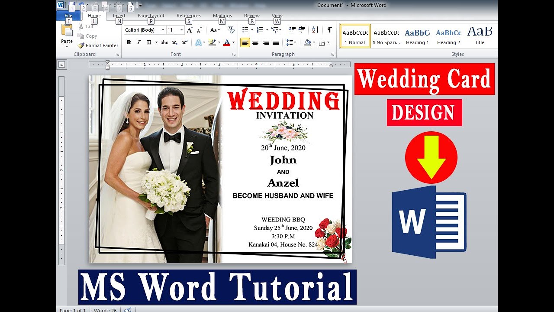Screen dimensions: 554x312
Task: Apply superscript formatting
Action: click(x=185, y=42)
